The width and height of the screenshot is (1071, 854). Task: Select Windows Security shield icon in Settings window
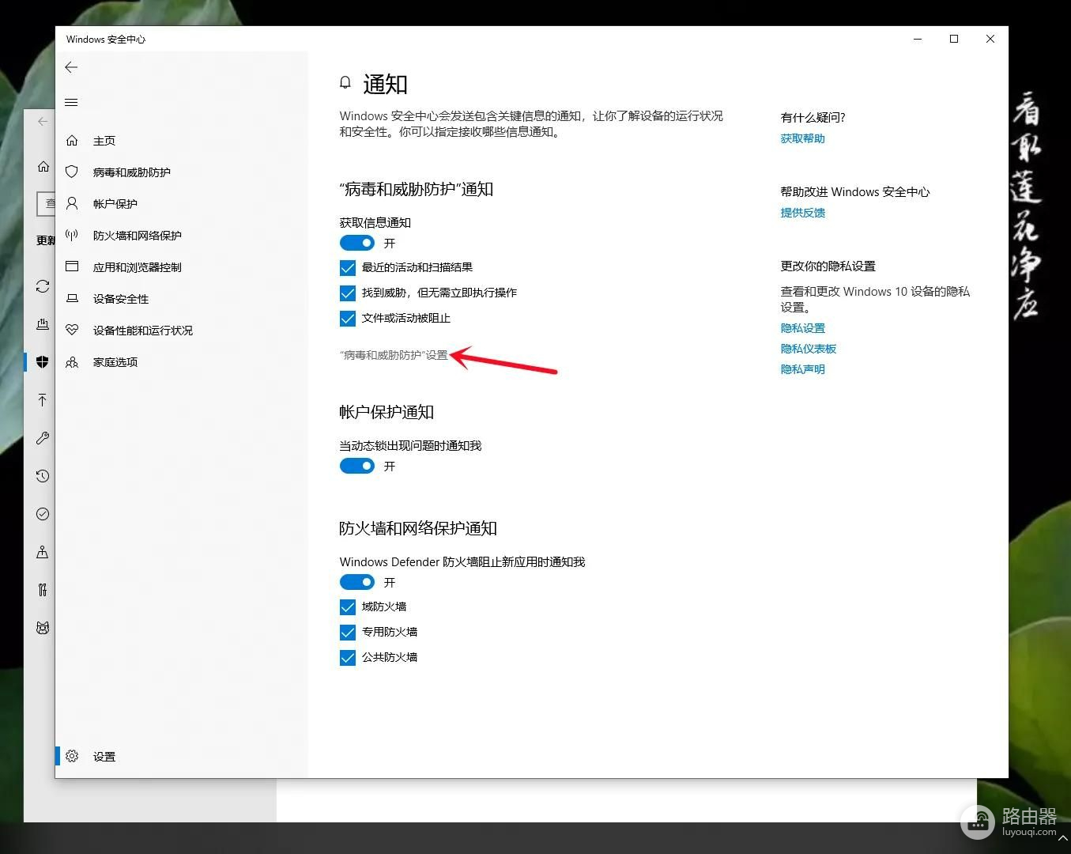(43, 361)
